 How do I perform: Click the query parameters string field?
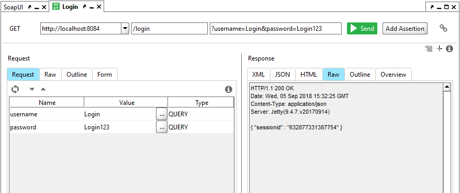[276, 28]
